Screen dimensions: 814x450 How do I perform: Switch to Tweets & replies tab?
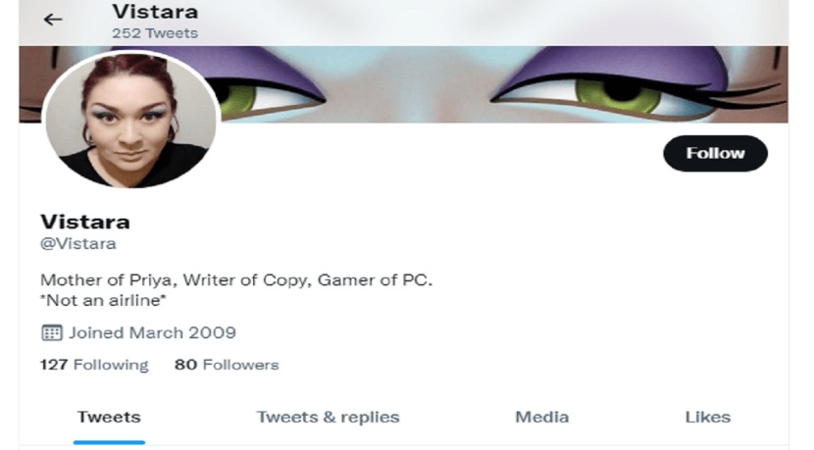328,417
